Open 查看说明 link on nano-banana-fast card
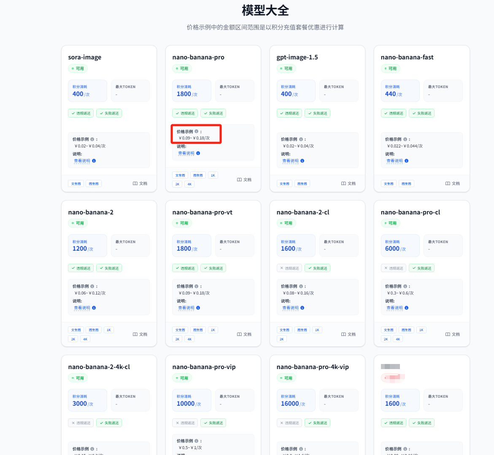 click(x=394, y=161)
